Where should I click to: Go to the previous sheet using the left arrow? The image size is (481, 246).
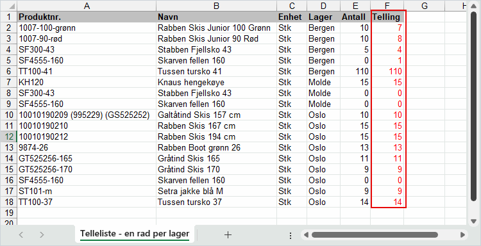tap(21, 235)
